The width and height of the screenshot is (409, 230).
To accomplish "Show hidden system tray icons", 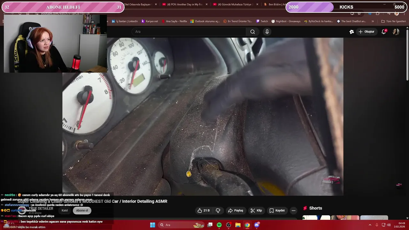I will click(x=370, y=225).
